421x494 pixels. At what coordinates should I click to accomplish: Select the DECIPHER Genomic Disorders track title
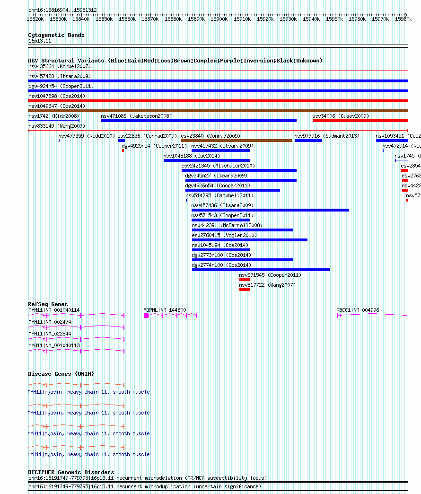(71, 472)
